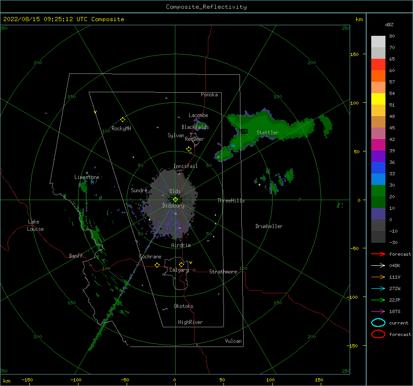Click the Calgary city label
Screen dimensions: 413x386
pos(179,270)
